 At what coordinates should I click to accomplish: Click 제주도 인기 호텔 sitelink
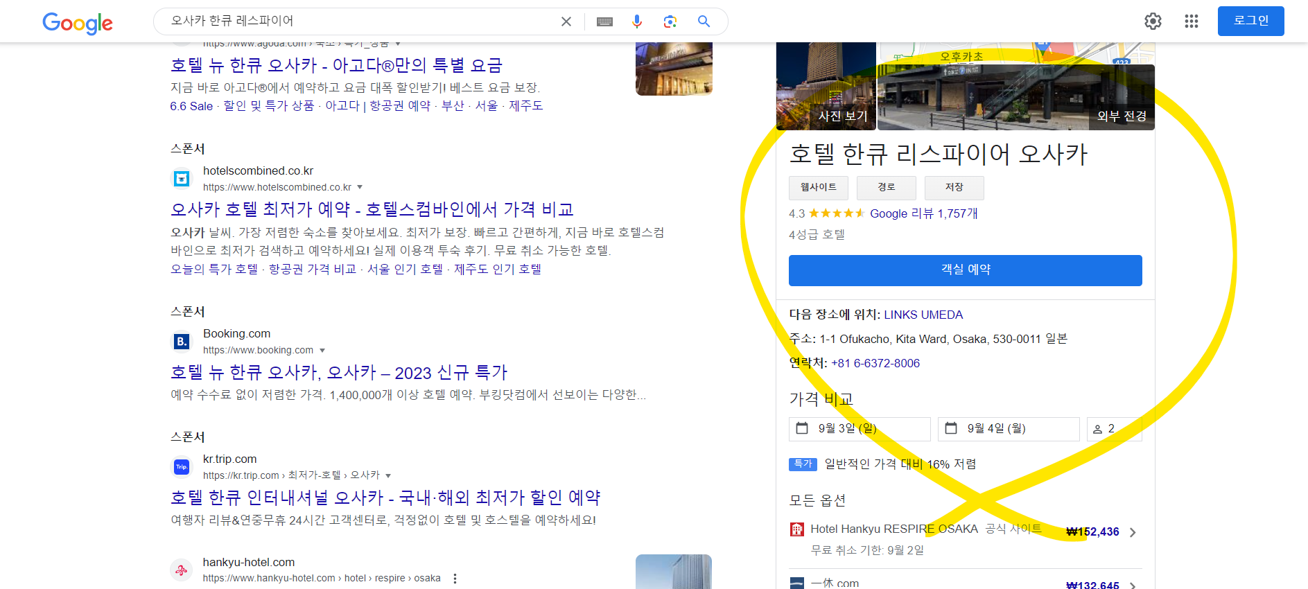[x=498, y=269]
